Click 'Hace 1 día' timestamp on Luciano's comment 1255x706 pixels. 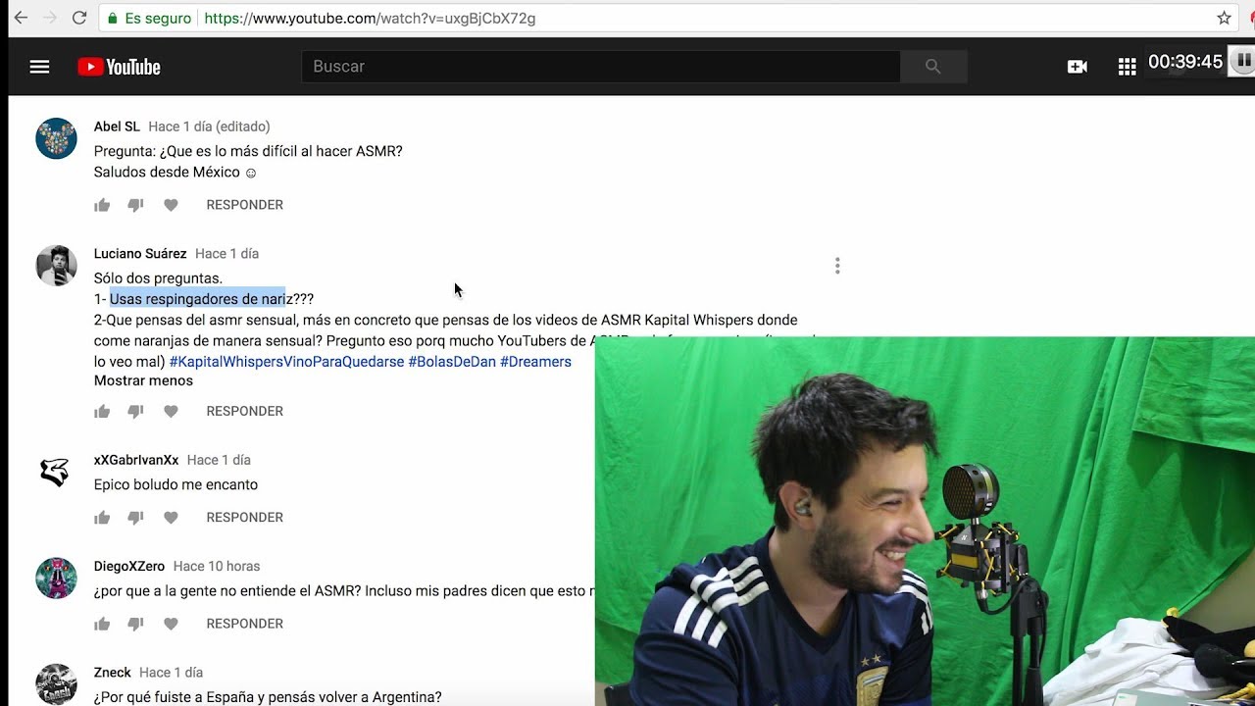tap(225, 254)
